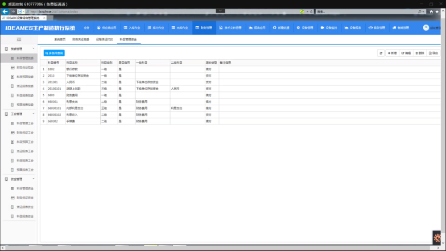The height and width of the screenshot is (251, 446).
Task: Click the 导出 export button
Action: 433,53
